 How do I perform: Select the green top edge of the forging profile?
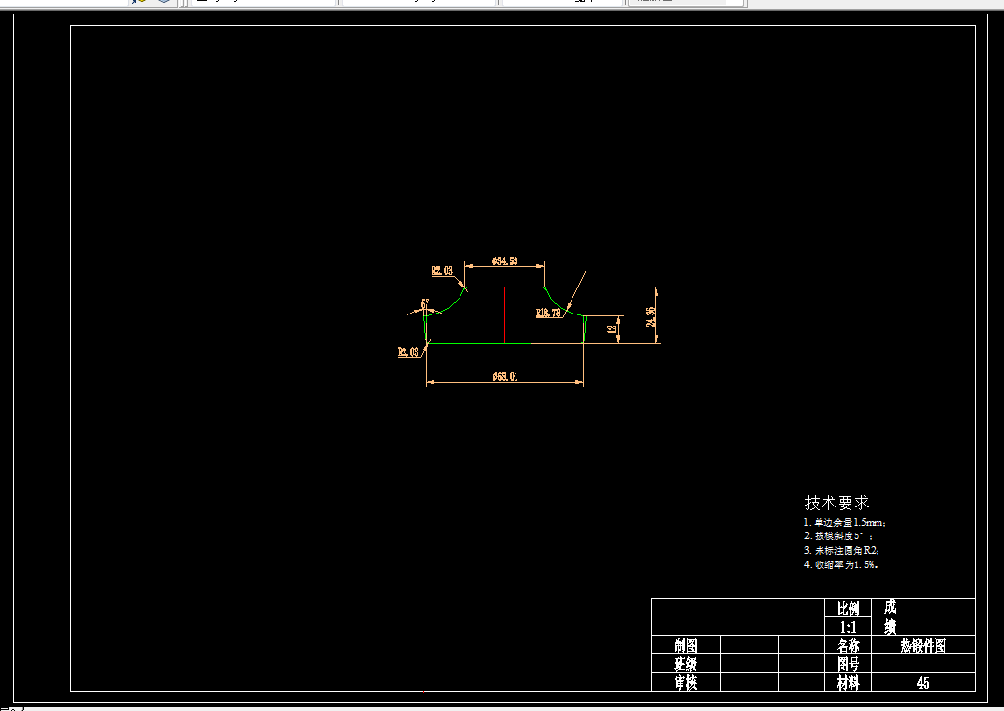point(505,287)
